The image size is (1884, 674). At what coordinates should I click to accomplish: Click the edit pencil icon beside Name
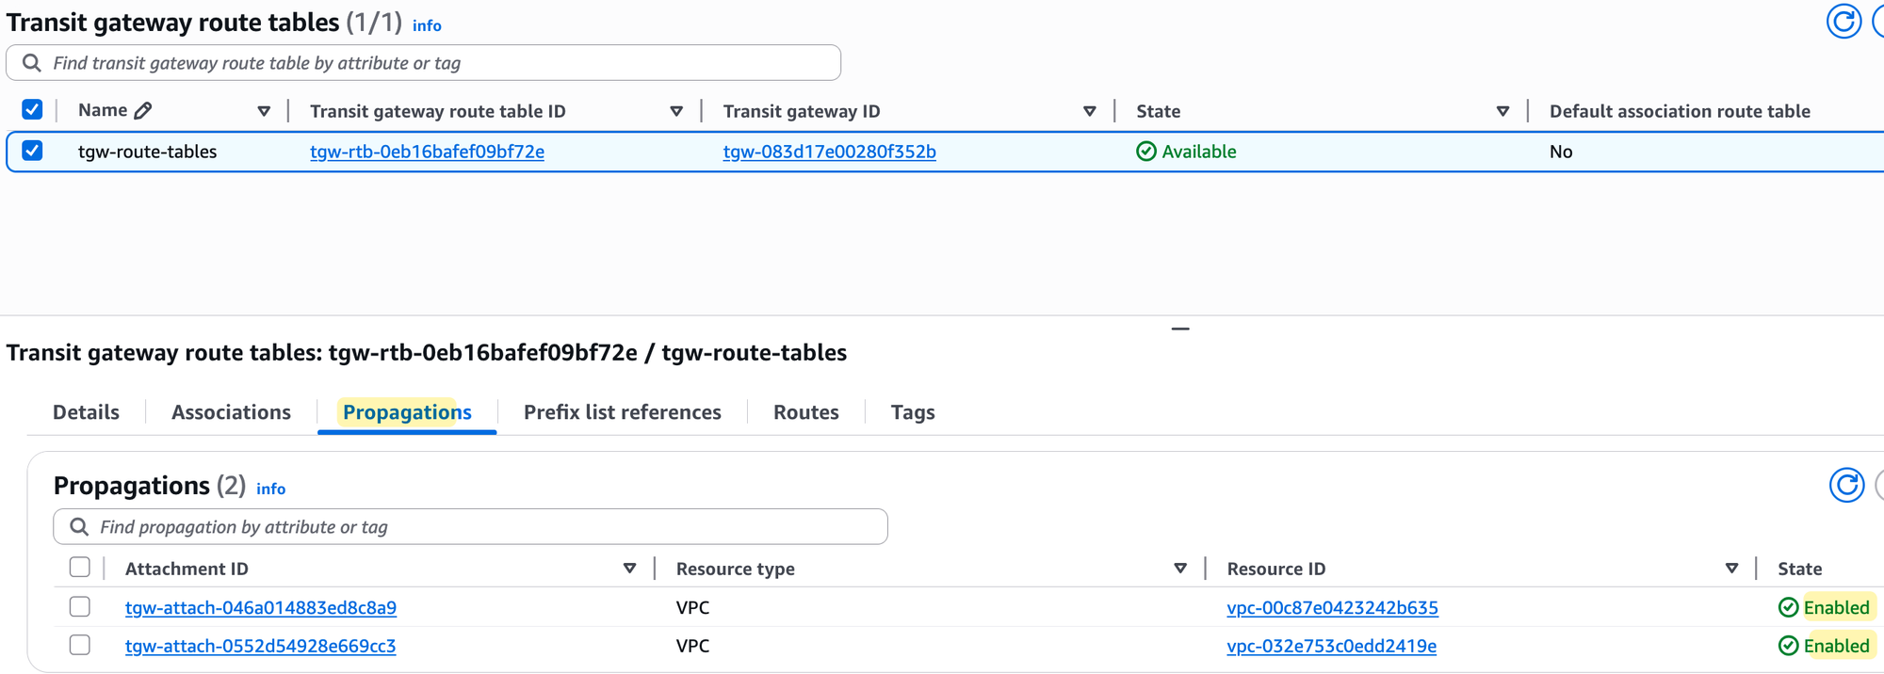(x=143, y=110)
